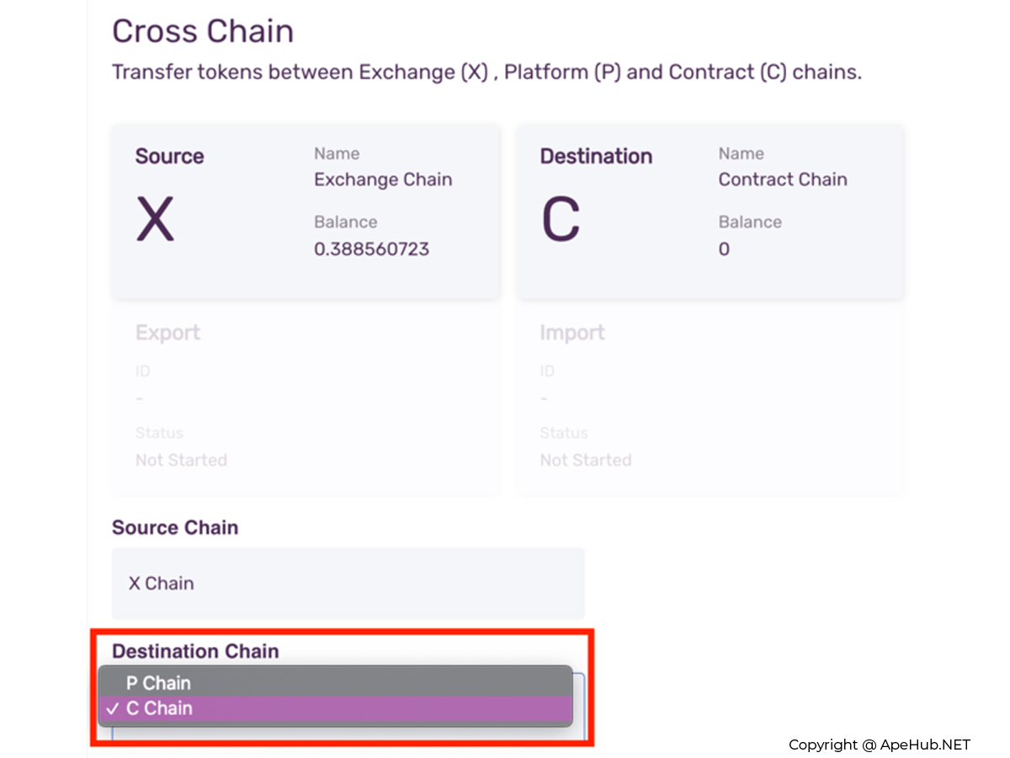Image resolution: width=1010 pixels, height=758 pixels.
Task: Click the Cross Chain page heading
Action: point(203,32)
